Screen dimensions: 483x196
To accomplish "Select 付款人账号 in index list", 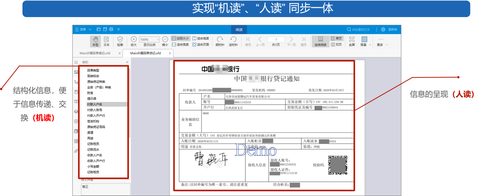I will (95, 110).
